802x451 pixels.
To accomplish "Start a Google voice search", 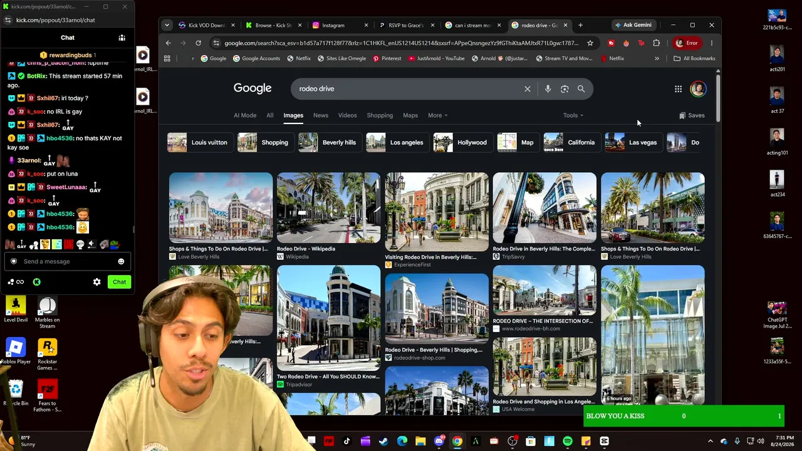I will click(x=548, y=89).
